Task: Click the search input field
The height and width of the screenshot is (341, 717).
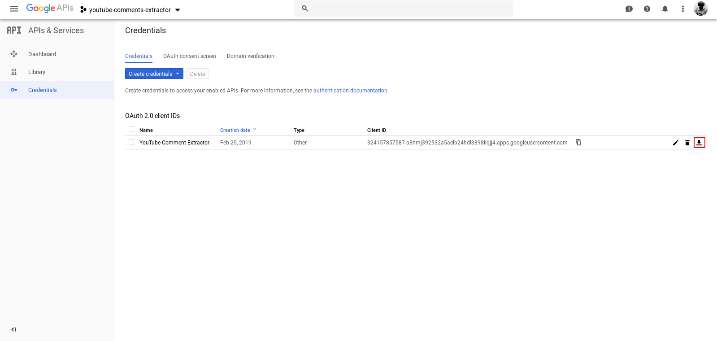Action: (408, 9)
